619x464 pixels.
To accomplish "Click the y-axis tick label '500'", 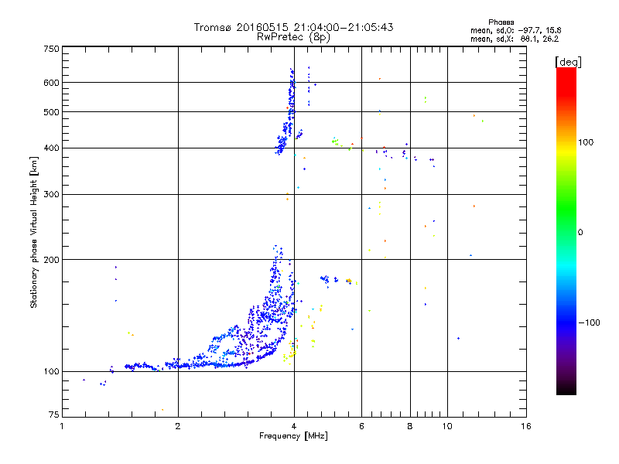I will (x=51, y=112).
